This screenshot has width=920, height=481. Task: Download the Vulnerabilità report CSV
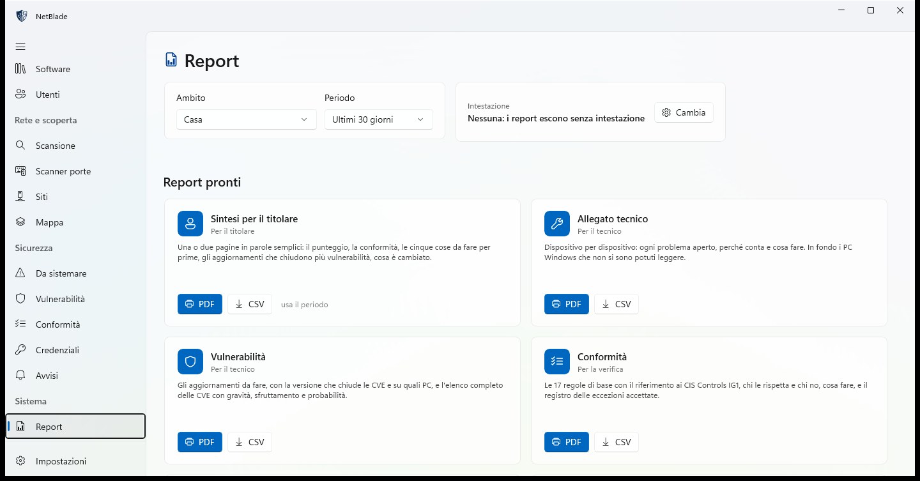(x=250, y=442)
